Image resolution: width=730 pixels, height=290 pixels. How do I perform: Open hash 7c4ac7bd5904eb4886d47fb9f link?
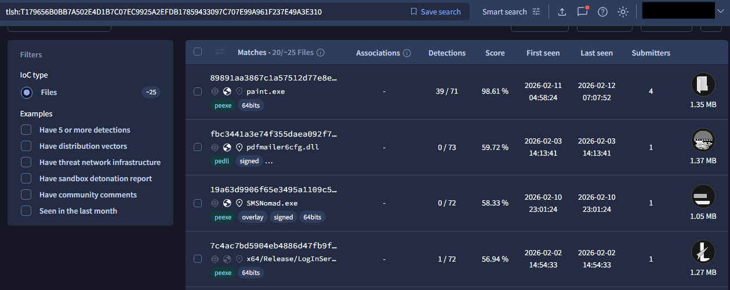(x=274, y=245)
